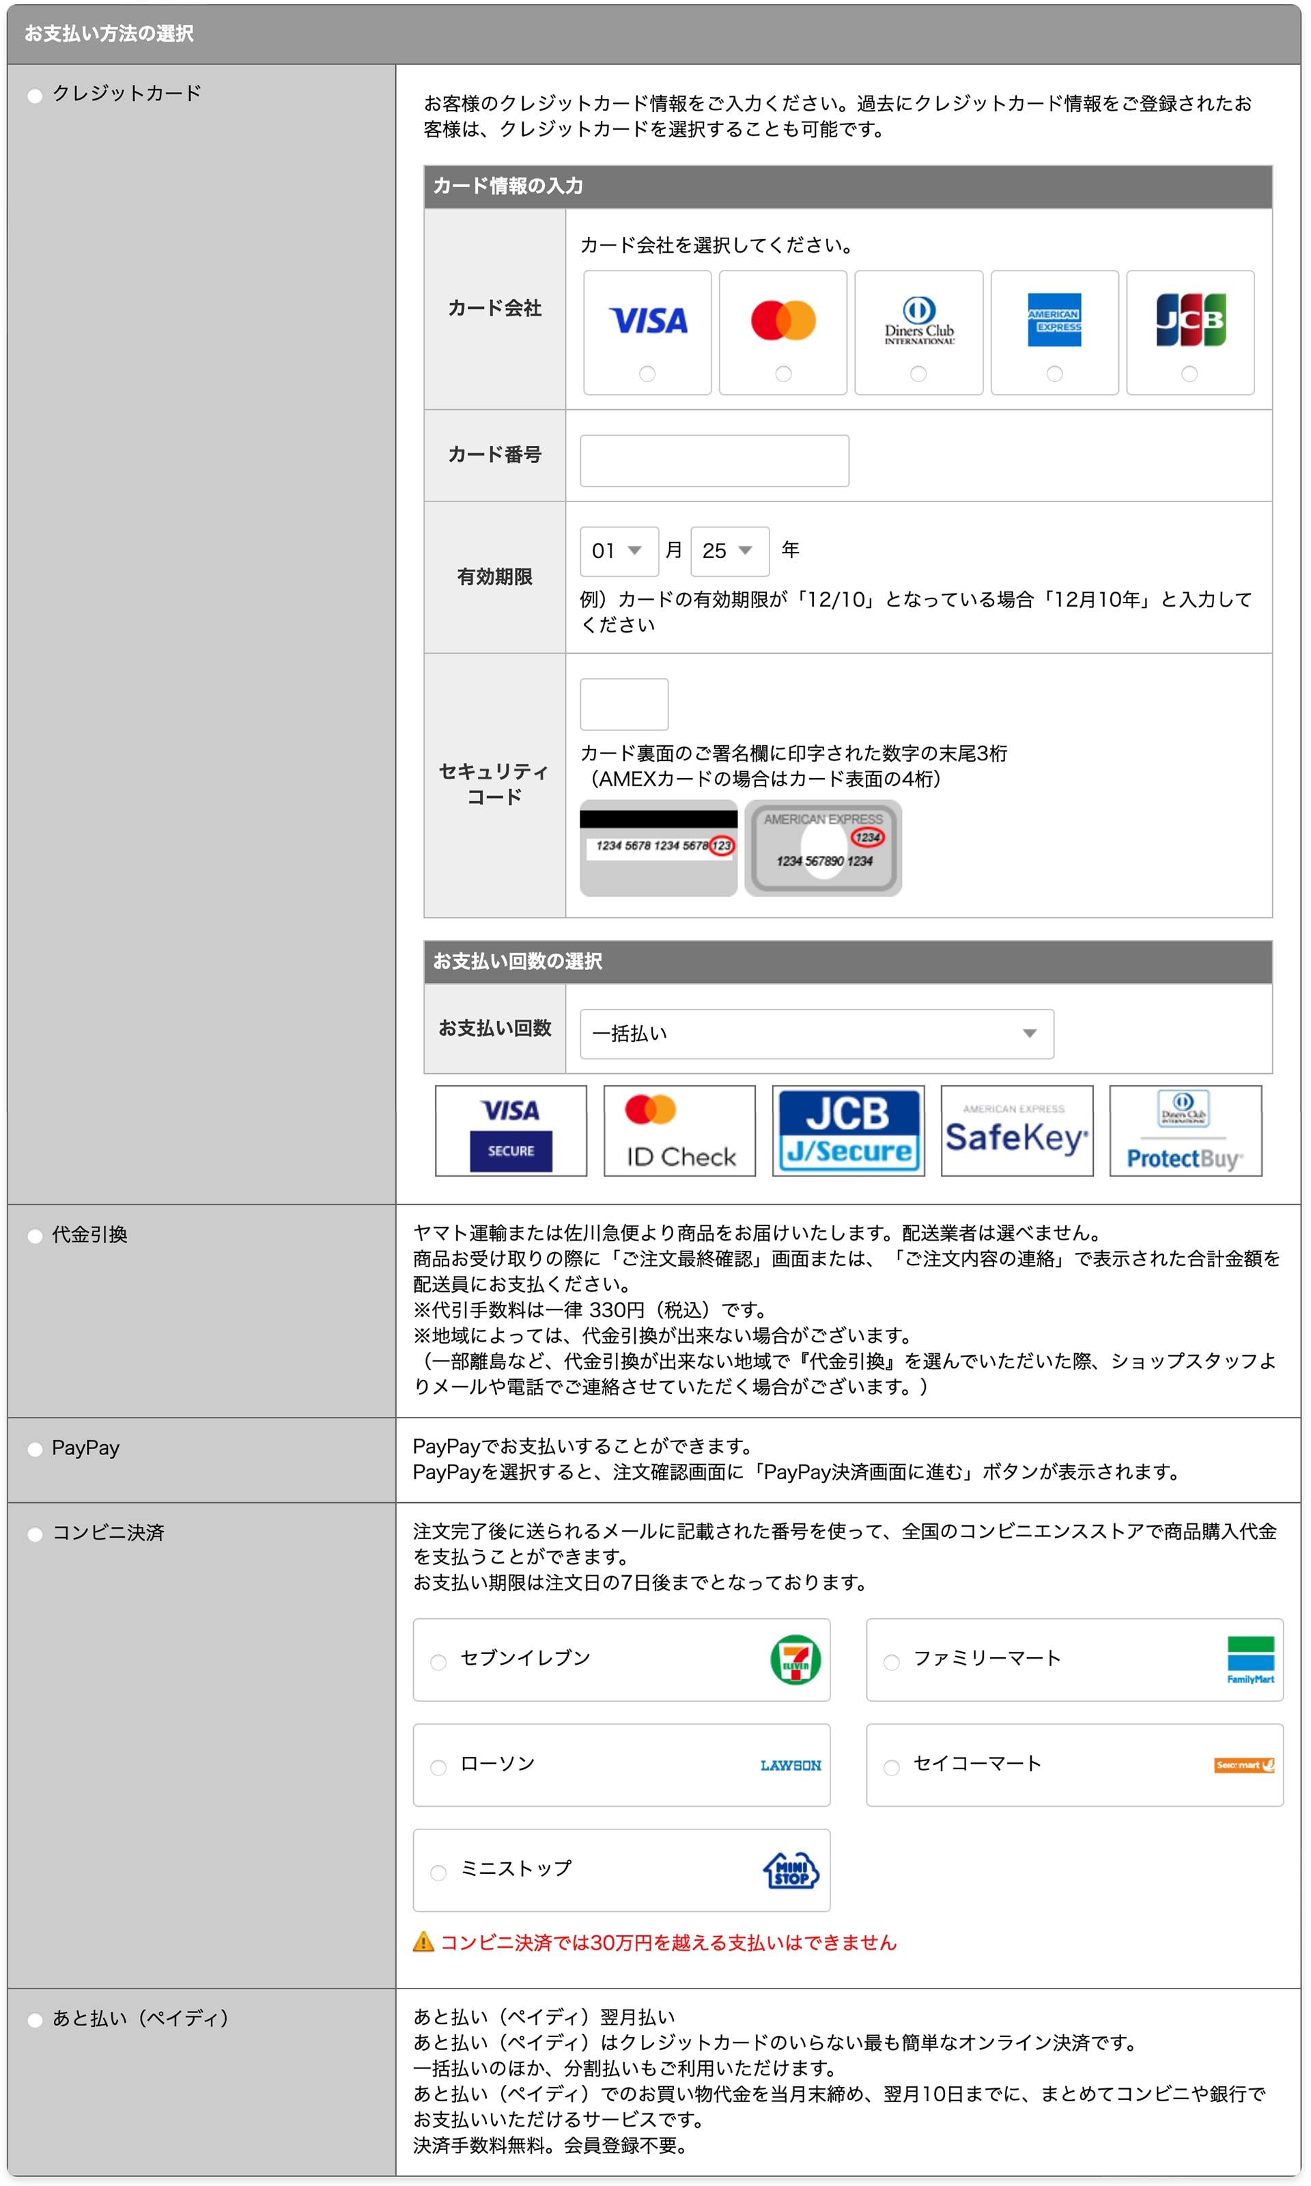This screenshot has height=2186, width=1311.
Task: Select PayPay payment method
Action: tap(36, 1449)
